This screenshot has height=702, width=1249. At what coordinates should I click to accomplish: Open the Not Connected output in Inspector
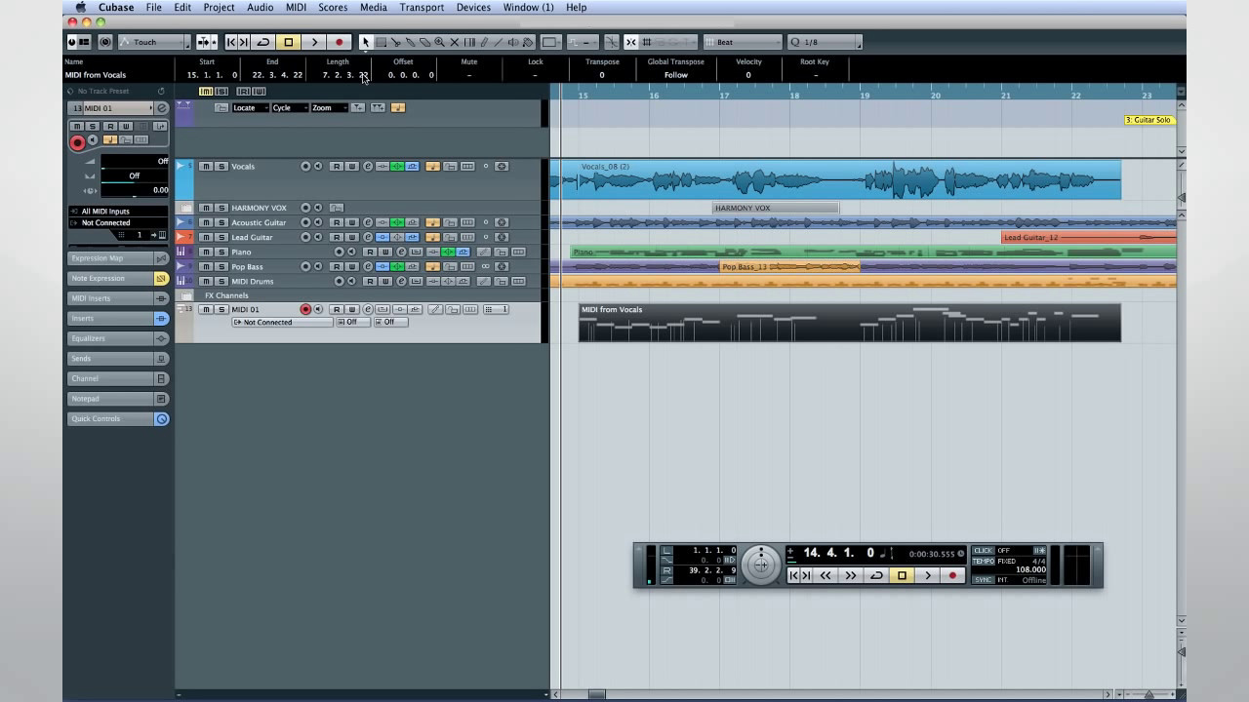pyautogui.click(x=118, y=222)
